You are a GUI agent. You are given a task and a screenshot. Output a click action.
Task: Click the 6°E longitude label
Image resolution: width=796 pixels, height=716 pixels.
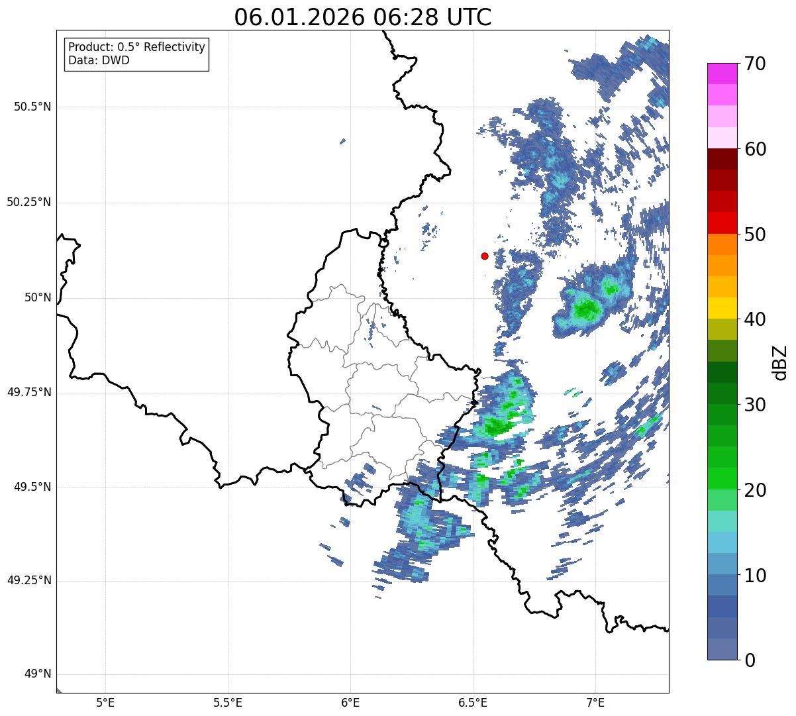[x=350, y=703]
